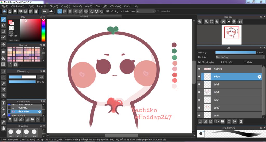266x142 pixels.
Task: Open the add brush dropdown arrow
Action: [23, 119]
